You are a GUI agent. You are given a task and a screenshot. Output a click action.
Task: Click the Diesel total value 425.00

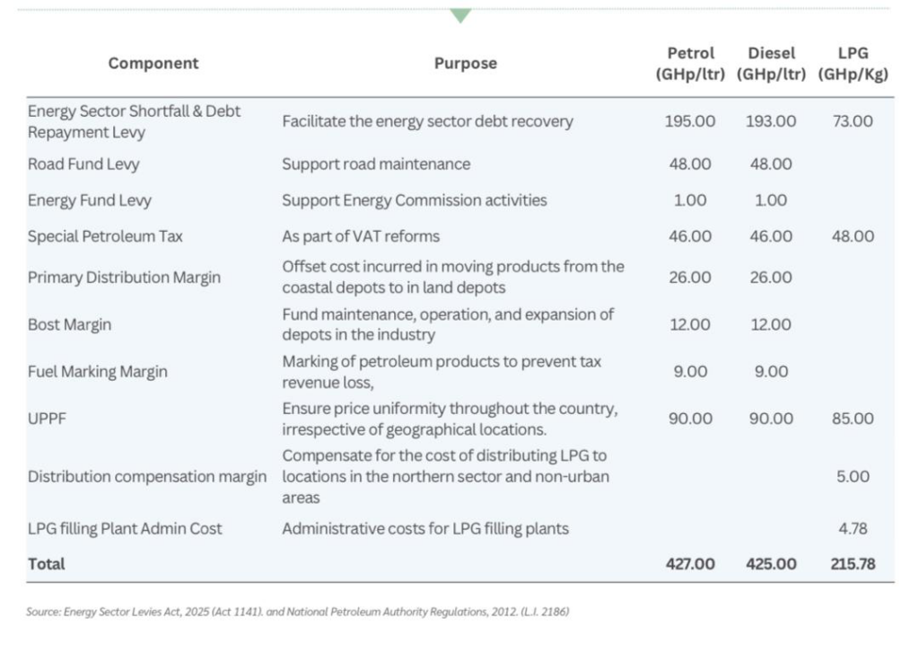(x=771, y=564)
